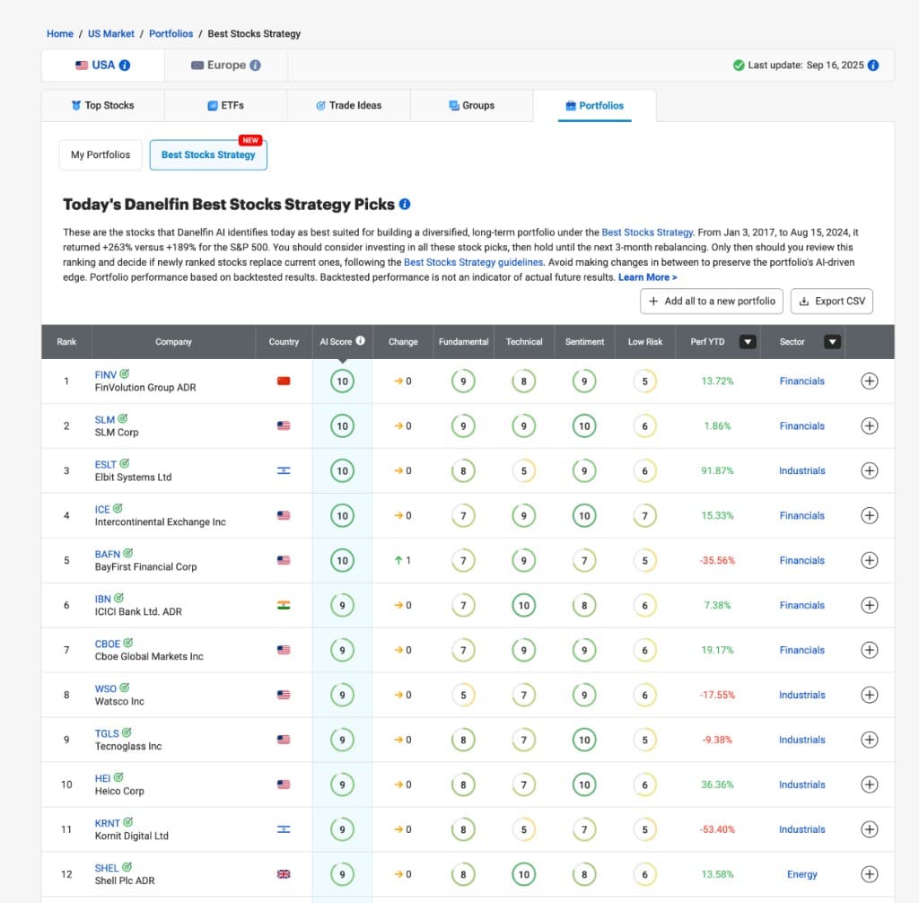Add Cboe Global Markets via plus icon
Screen dimensions: 919x903
coord(869,650)
